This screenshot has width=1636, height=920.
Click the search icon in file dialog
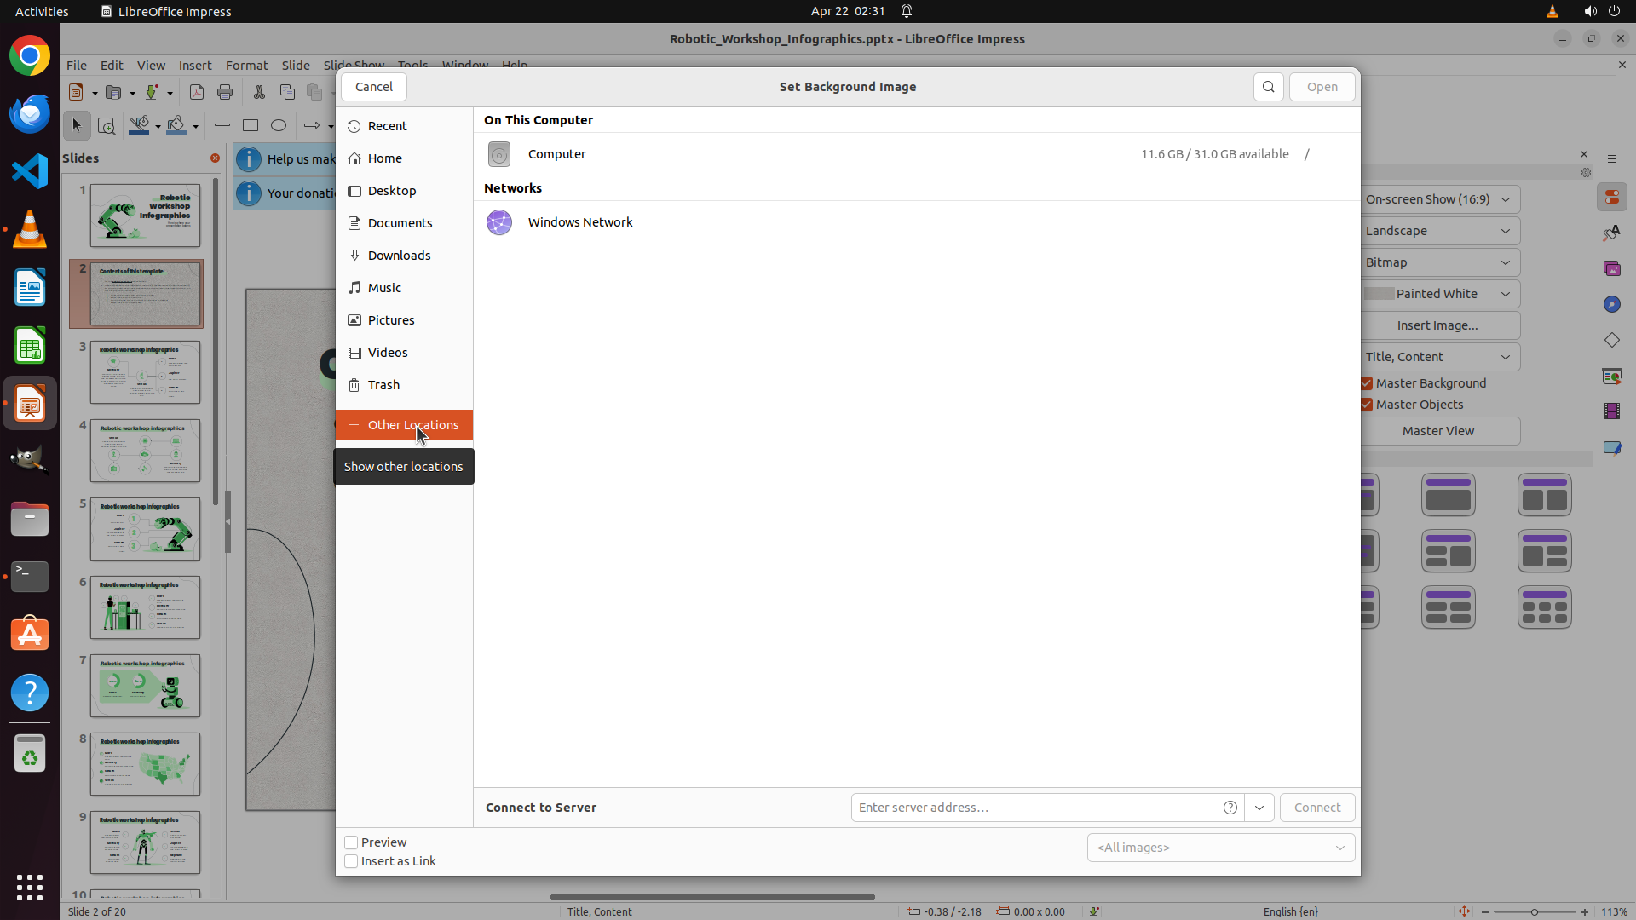(x=1268, y=87)
